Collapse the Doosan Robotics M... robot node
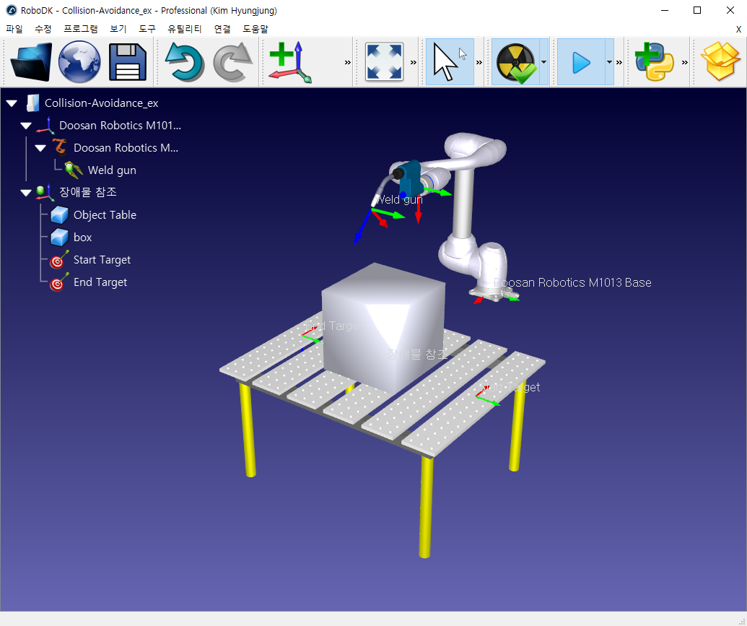The width and height of the screenshot is (747, 626). pyautogui.click(x=40, y=148)
